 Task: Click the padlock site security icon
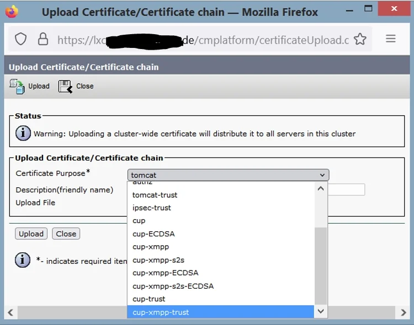tap(43, 39)
